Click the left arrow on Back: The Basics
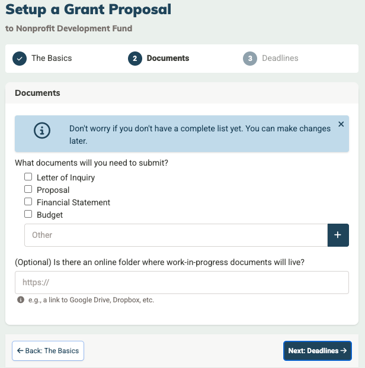 point(20,351)
